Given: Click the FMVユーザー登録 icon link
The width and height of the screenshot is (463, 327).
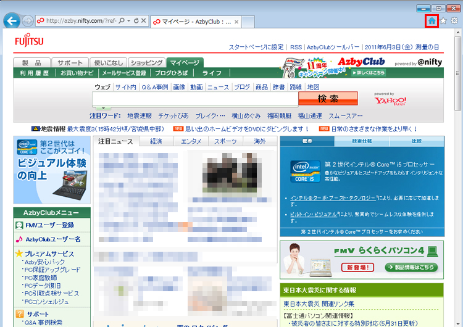Looking at the screenshot, I should tap(19, 225).
